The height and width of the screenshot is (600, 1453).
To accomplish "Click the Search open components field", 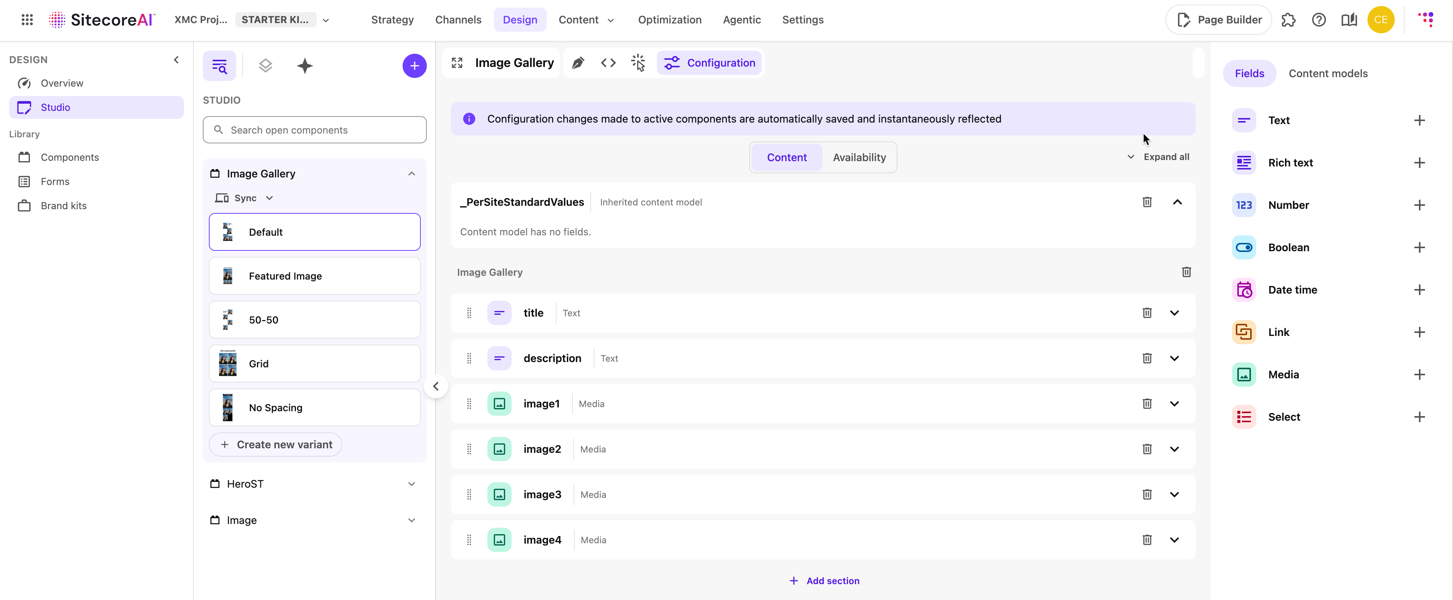I will point(315,130).
